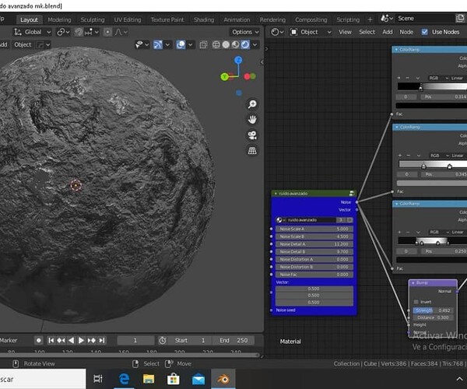Open Microsoft Edge from the taskbar
Viewport: 467px width, 389px height.
(x=124, y=379)
